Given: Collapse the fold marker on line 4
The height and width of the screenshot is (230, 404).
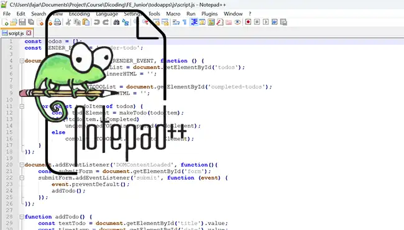Looking at the screenshot, I should pyautogui.click(x=22, y=61).
